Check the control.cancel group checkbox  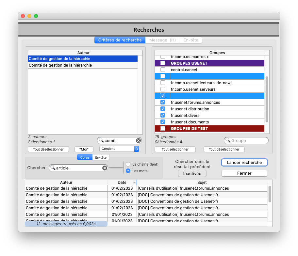point(163,70)
